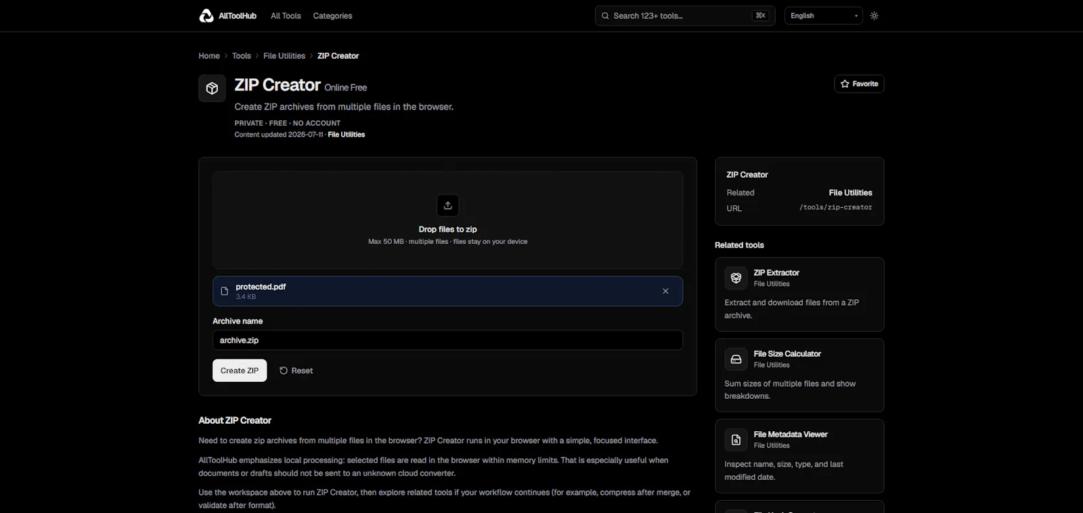Screen dimensions: 1083x513
Task: Click the Reset button
Action: (296, 370)
